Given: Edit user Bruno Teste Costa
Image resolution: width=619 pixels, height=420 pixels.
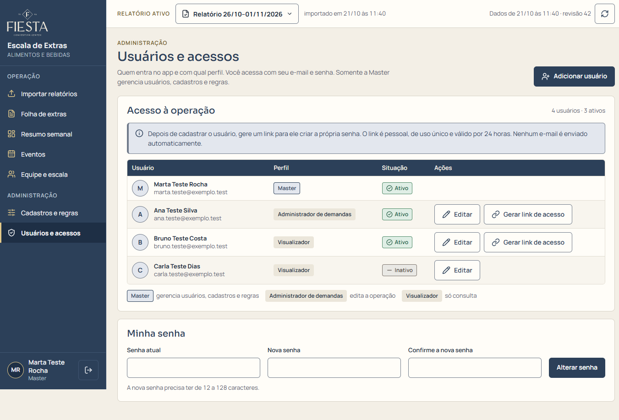Looking at the screenshot, I should coord(457,242).
